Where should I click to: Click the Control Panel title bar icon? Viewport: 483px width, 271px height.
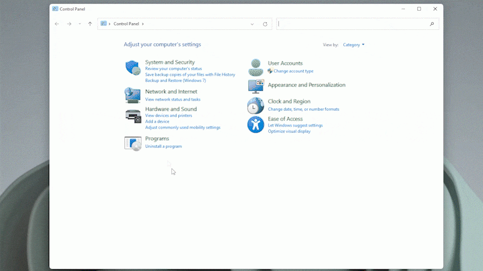[55, 9]
